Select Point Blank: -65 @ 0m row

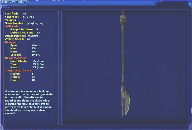27,61
